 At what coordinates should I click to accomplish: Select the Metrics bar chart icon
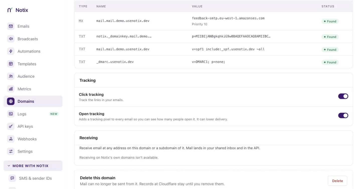pos(11,89)
